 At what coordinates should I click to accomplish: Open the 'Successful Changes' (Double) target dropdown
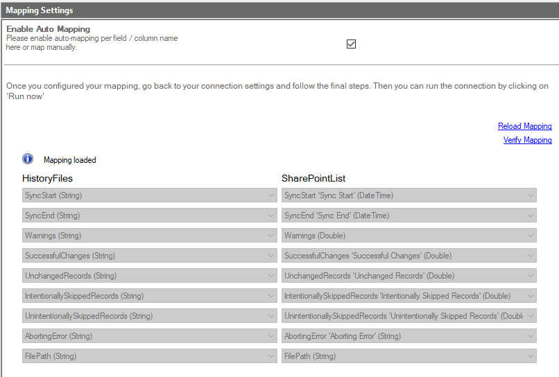409,256
